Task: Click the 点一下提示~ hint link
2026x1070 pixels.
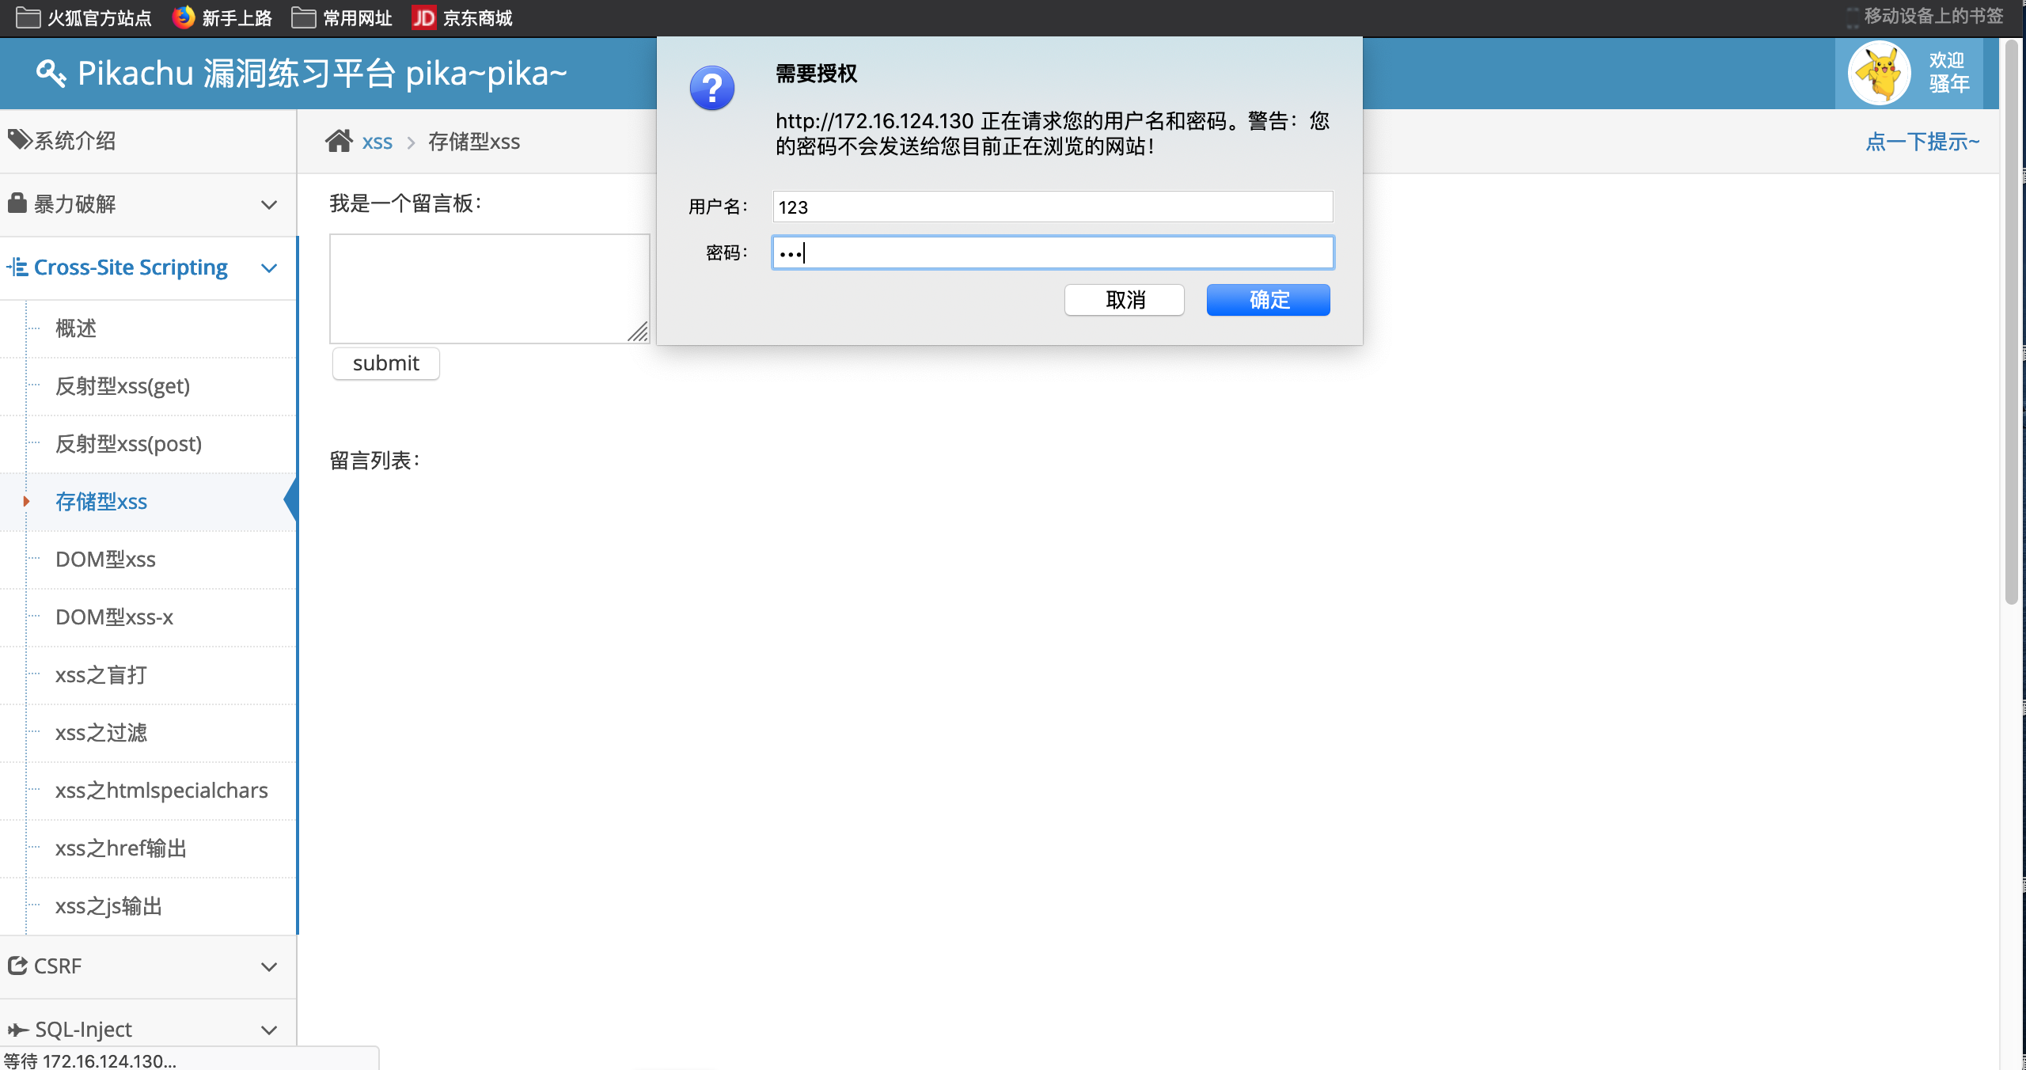Action: [x=1922, y=142]
